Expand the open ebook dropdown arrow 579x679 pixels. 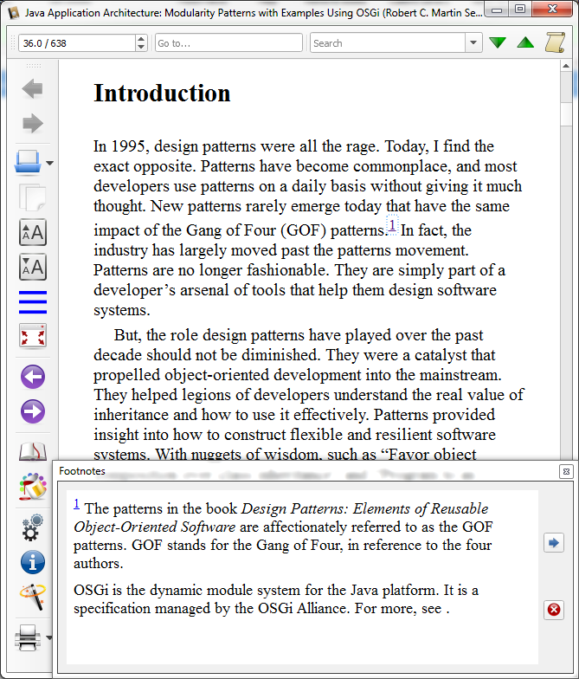tap(50, 163)
